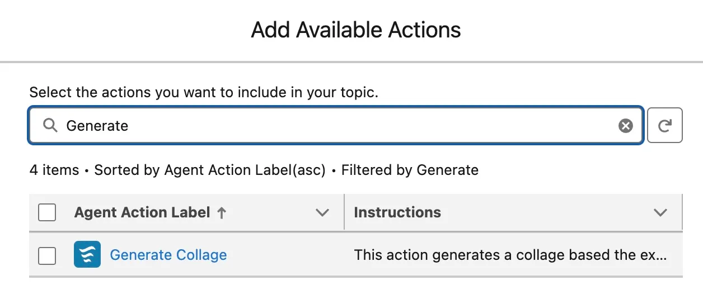Clear the search text with the X icon
The height and width of the screenshot is (285, 703).
(x=625, y=126)
